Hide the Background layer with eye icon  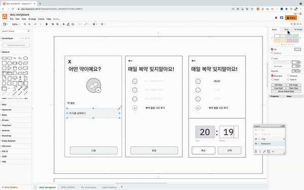[x=256, y=144]
